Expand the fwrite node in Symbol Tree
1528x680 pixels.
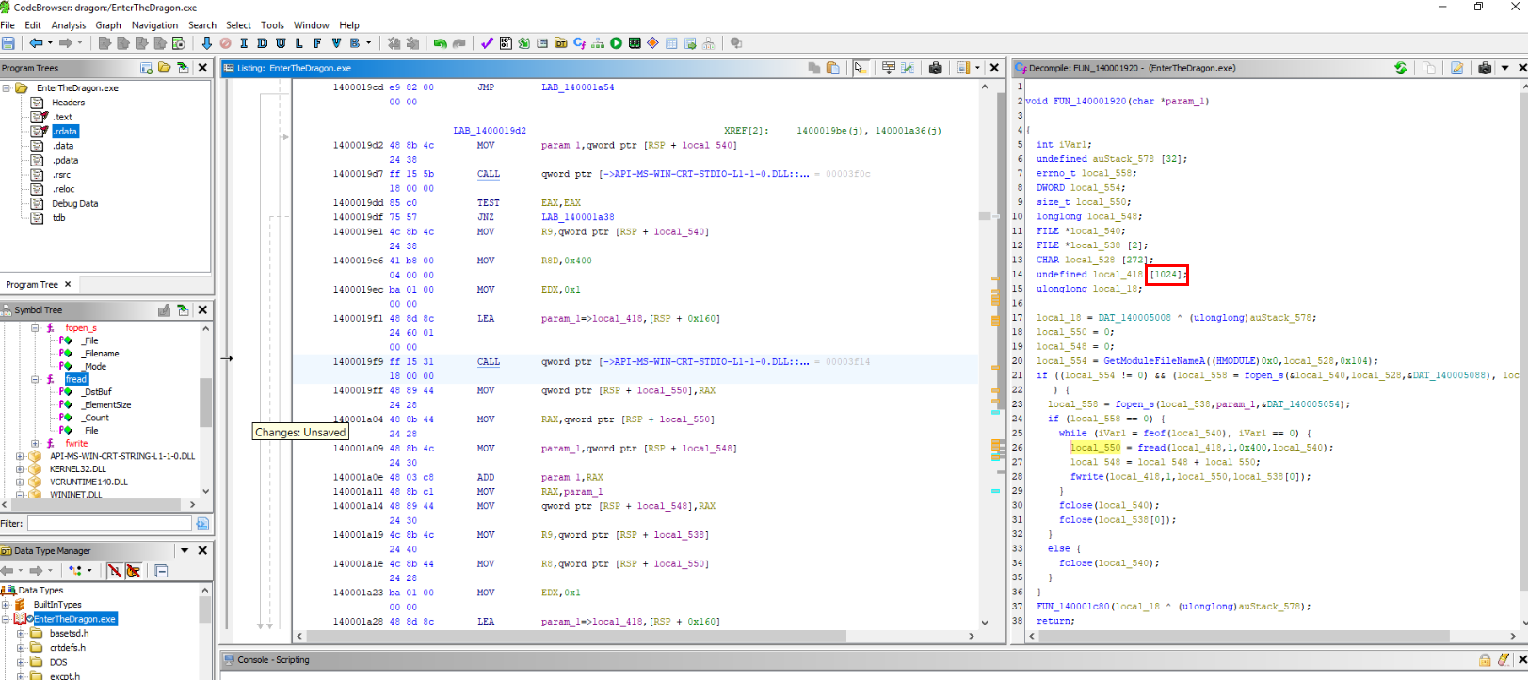tap(35, 443)
